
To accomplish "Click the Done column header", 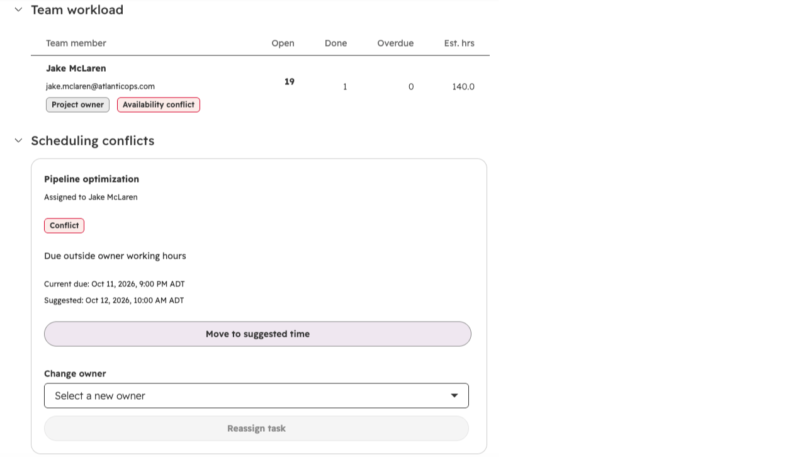I will (336, 43).
